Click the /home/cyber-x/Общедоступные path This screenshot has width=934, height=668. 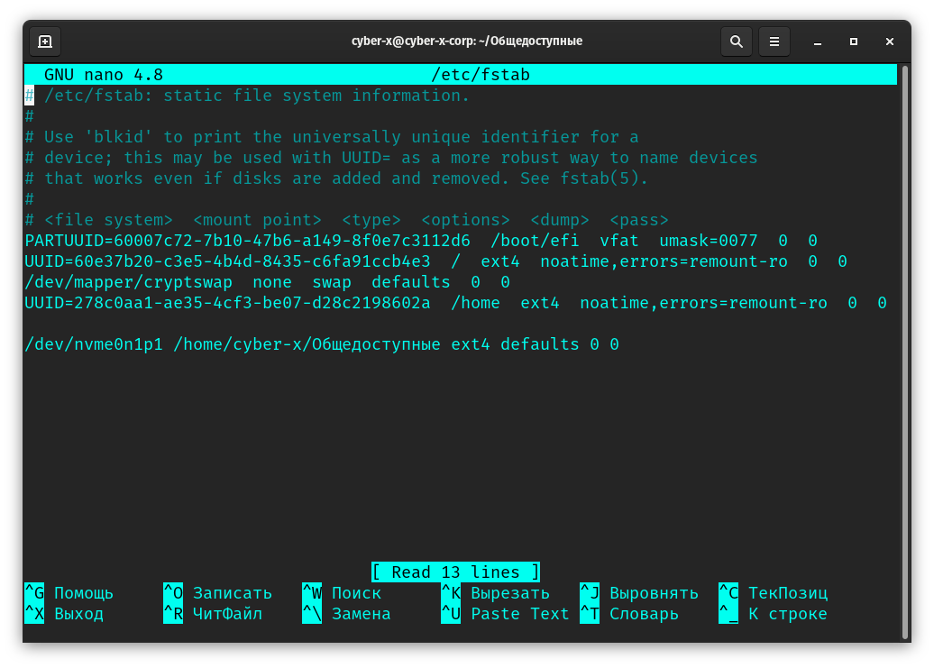307,344
